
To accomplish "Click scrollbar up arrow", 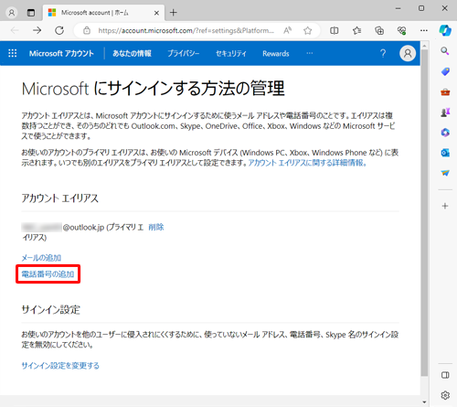I will 424,46.
